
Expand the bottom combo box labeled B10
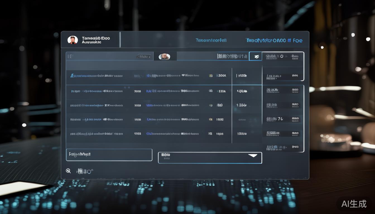pos(210,158)
